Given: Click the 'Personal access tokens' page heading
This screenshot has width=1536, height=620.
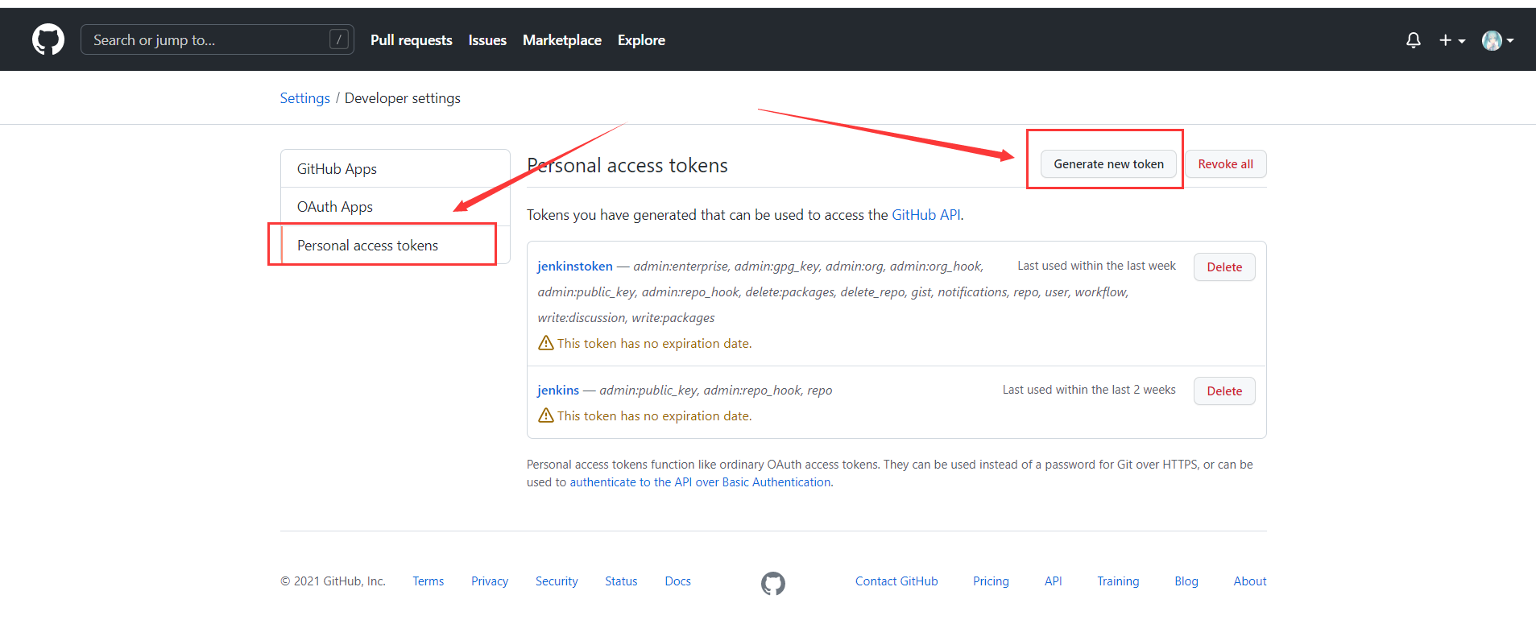Looking at the screenshot, I should pyautogui.click(x=627, y=165).
